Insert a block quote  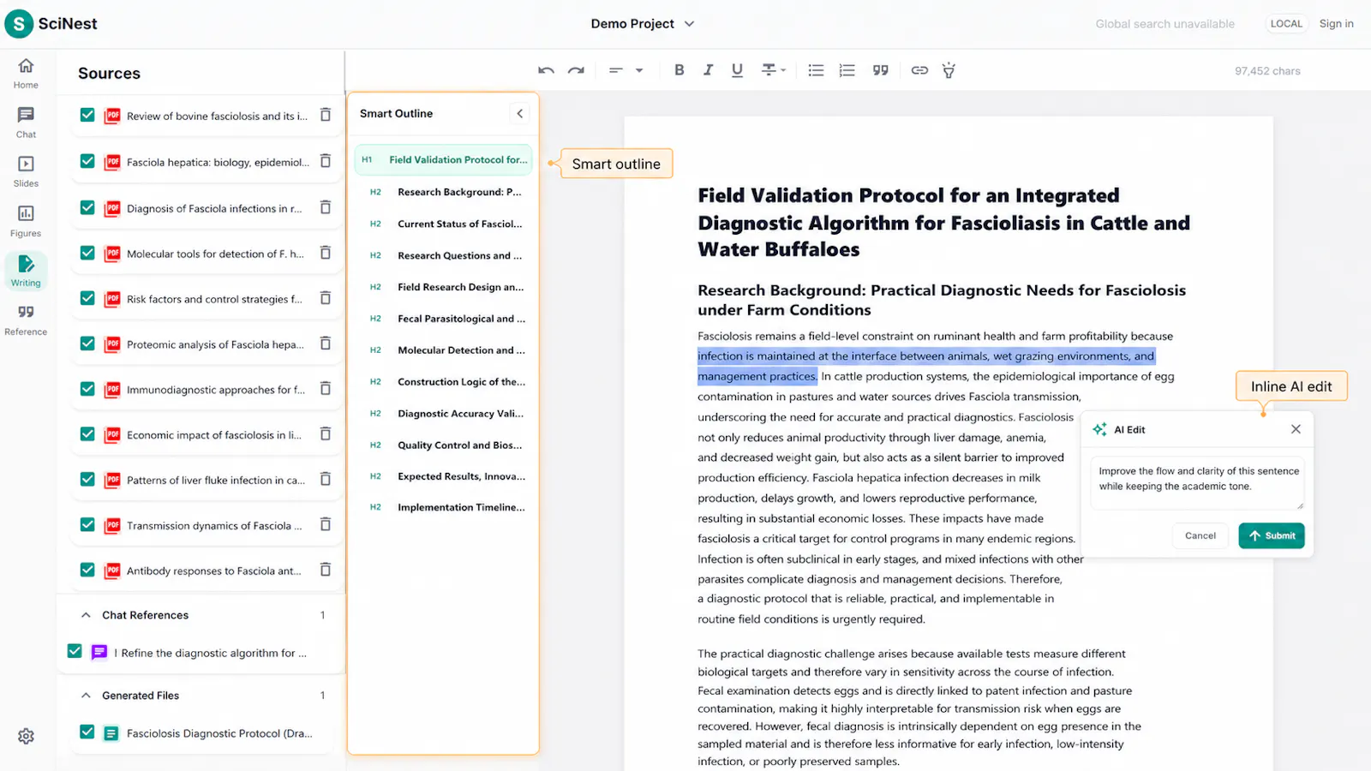(x=880, y=70)
